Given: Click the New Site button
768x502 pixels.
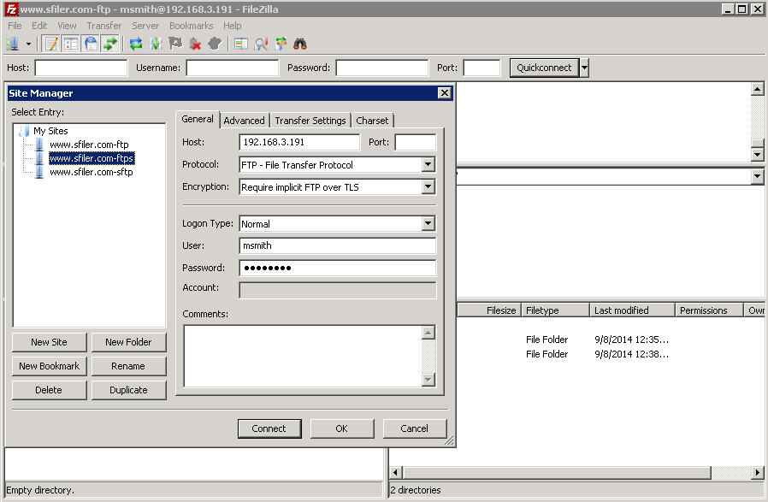Looking at the screenshot, I should [x=49, y=342].
